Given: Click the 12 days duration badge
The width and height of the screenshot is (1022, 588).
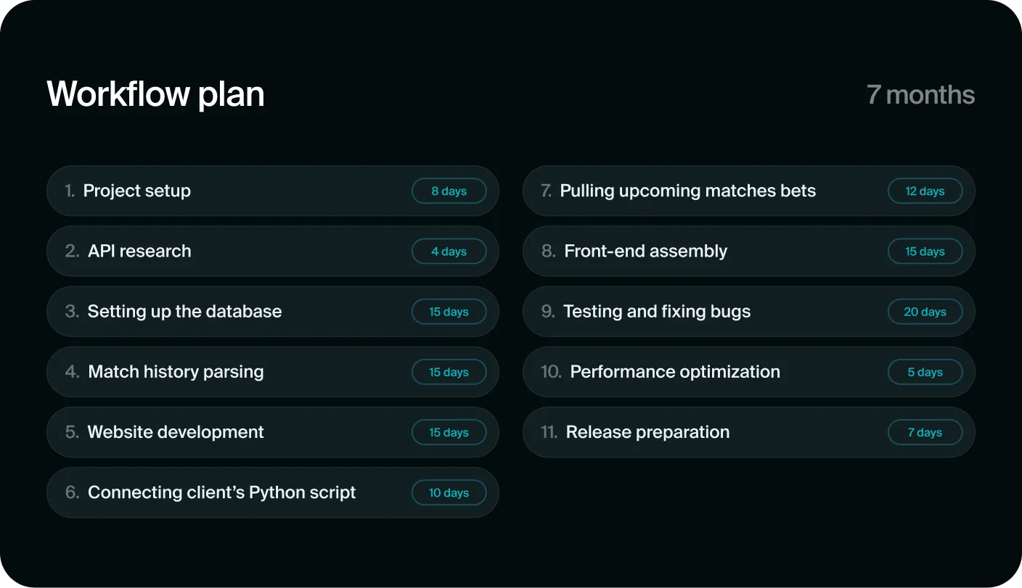Looking at the screenshot, I should [x=925, y=191].
